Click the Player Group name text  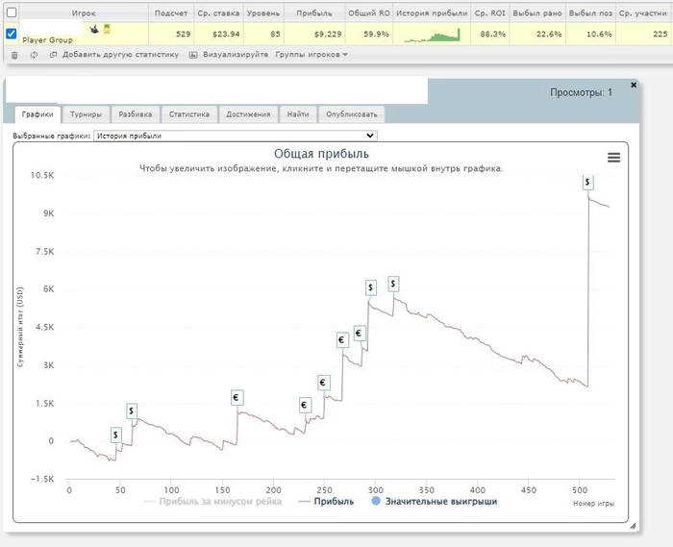[47, 40]
